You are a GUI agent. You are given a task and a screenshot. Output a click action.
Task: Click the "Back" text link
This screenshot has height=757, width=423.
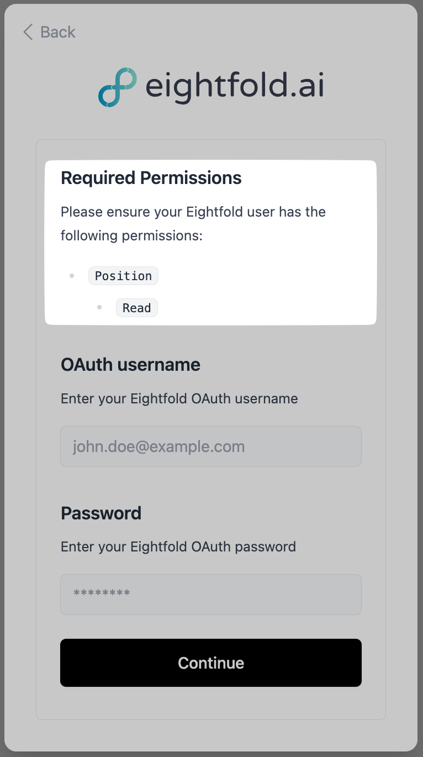(x=57, y=32)
